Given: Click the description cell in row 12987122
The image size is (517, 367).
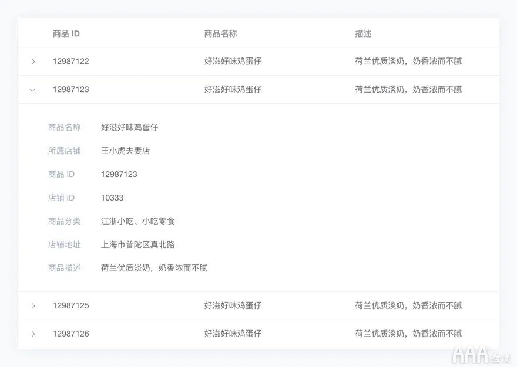Looking at the screenshot, I should point(408,61).
